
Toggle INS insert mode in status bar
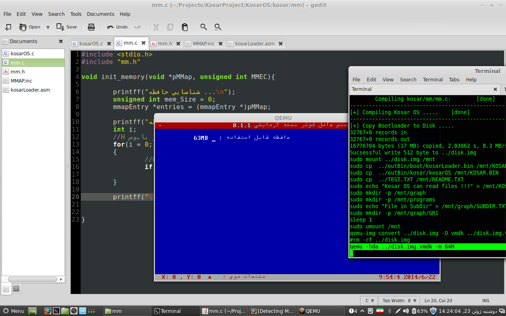click(485, 301)
